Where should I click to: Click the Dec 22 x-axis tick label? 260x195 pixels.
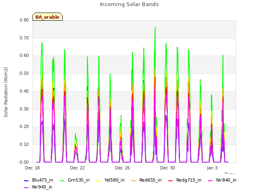tap(77, 168)
